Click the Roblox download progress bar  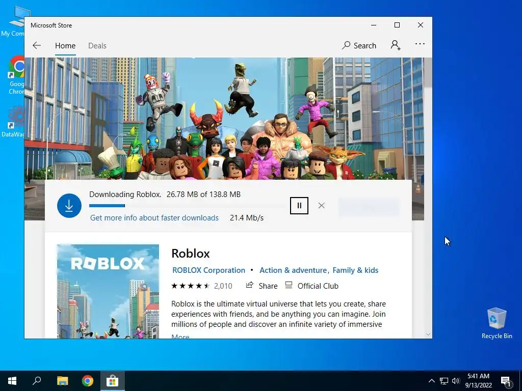[187, 206]
